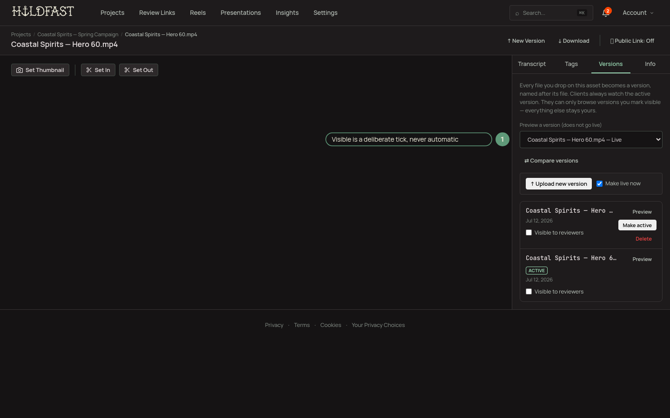Click the Projects breadcrumb
The height and width of the screenshot is (418, 670).
[21, 34]
